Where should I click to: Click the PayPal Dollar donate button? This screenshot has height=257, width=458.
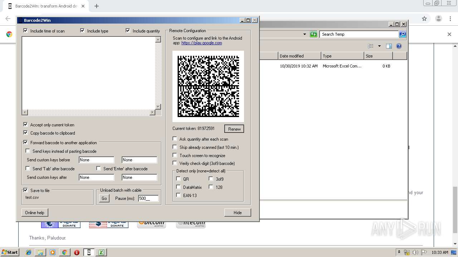pos(109,224)
